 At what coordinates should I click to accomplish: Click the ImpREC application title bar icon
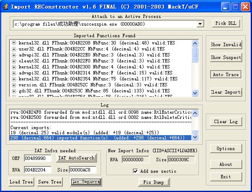coord(6,7)
